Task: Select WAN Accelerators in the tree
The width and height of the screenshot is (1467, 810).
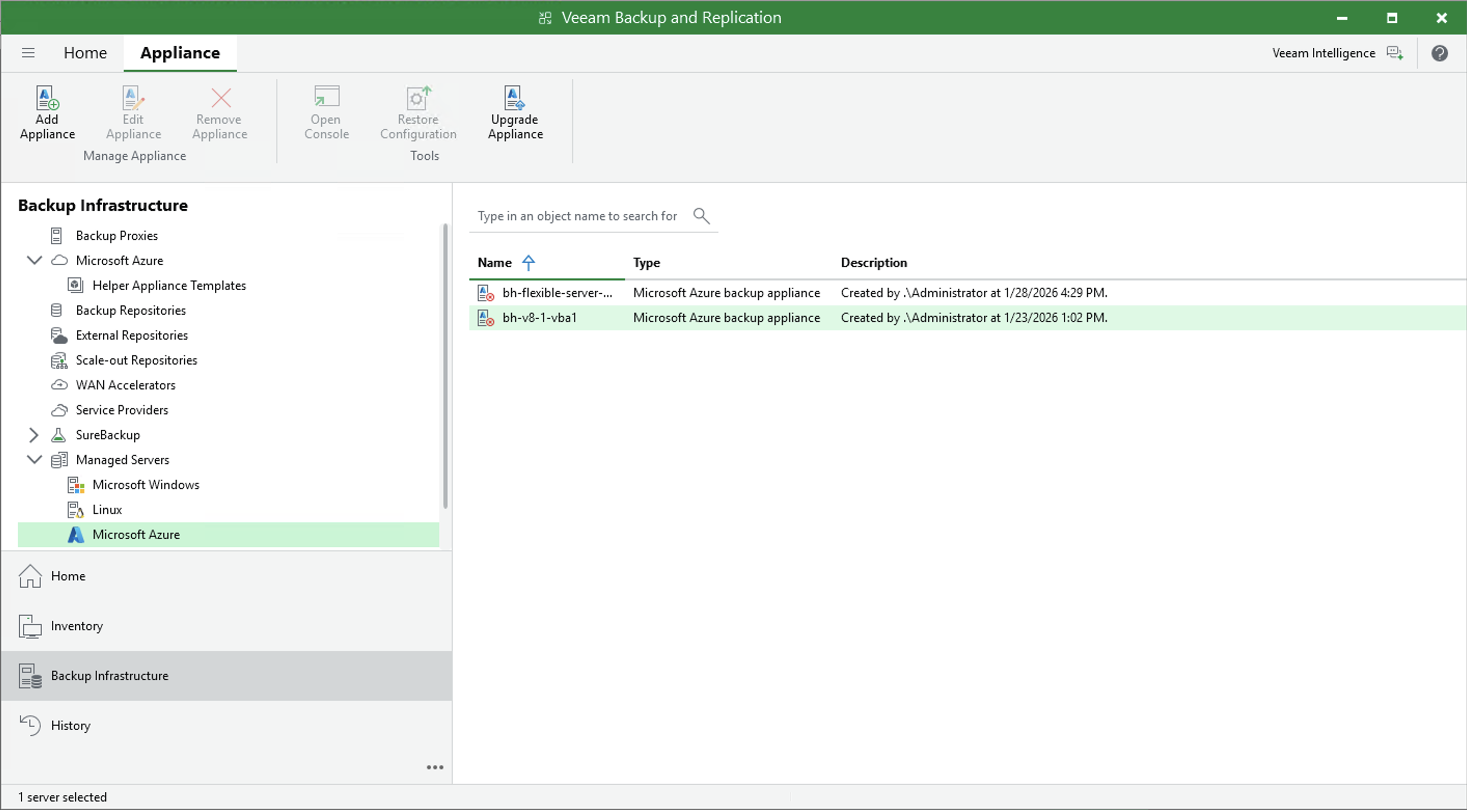Action: point(125,385)
